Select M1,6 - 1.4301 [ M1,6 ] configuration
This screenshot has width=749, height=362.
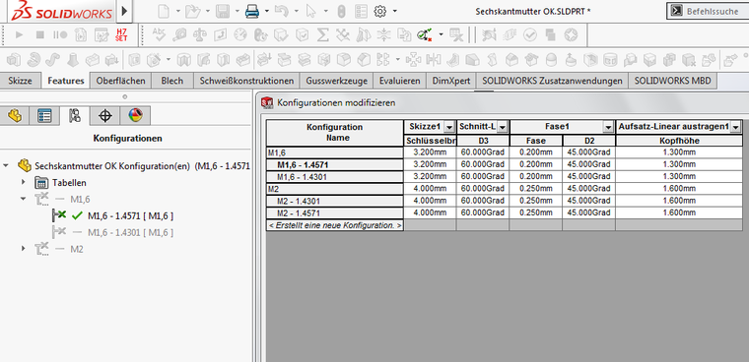(x=130, y=232)
